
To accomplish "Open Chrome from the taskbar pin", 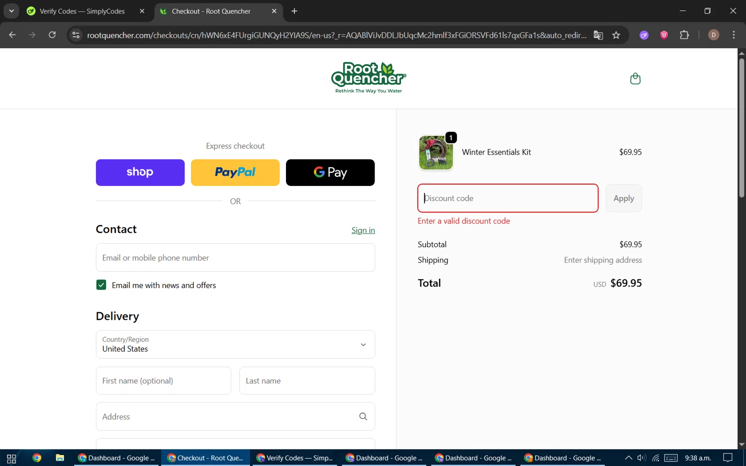I will pyautogui.click(x=37, y=458).
